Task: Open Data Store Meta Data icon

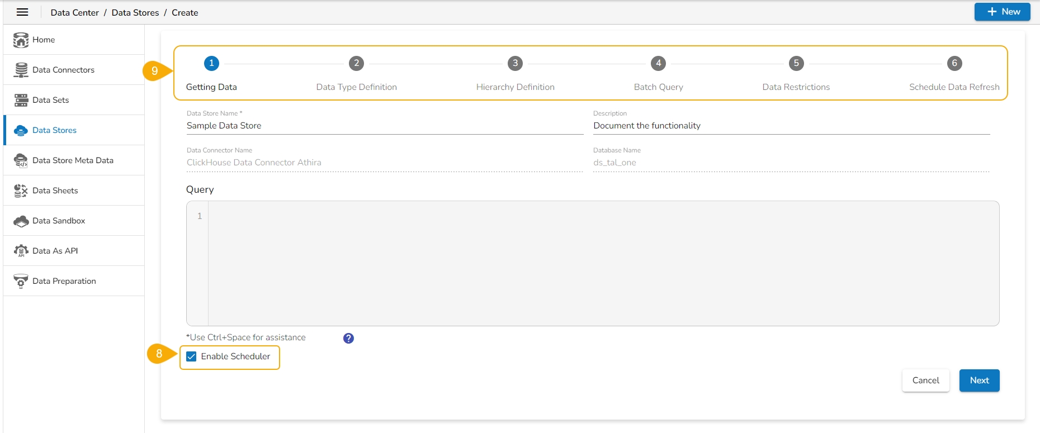Action: [21, 160]
